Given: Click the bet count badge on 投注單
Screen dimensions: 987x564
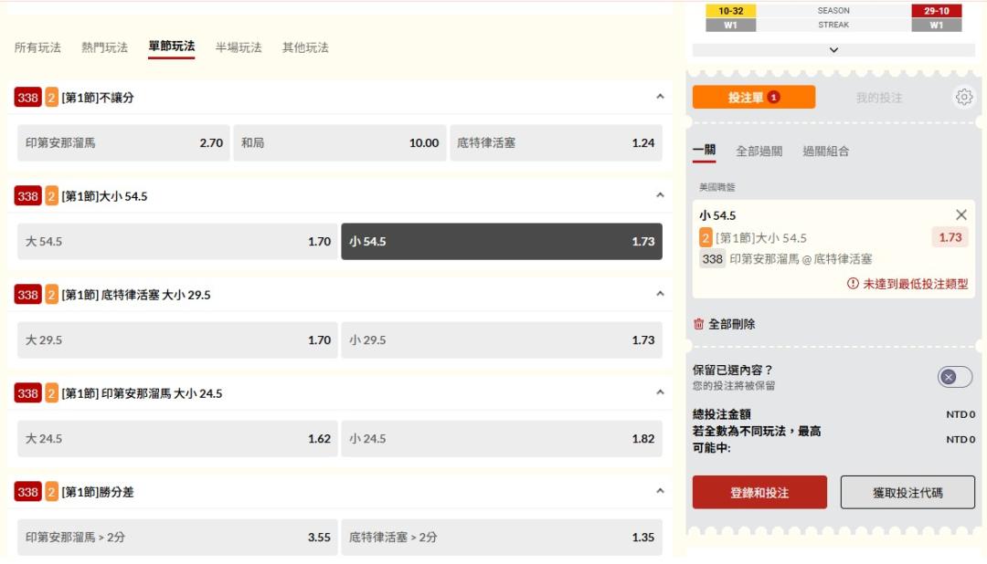Looking at the screenshot, I should [773, 98].
